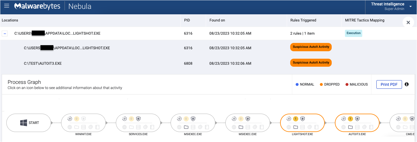The height and width of the screenshot is (142, 417).
Task: Click the NORMAL blue legend dot
Action: 297,84
